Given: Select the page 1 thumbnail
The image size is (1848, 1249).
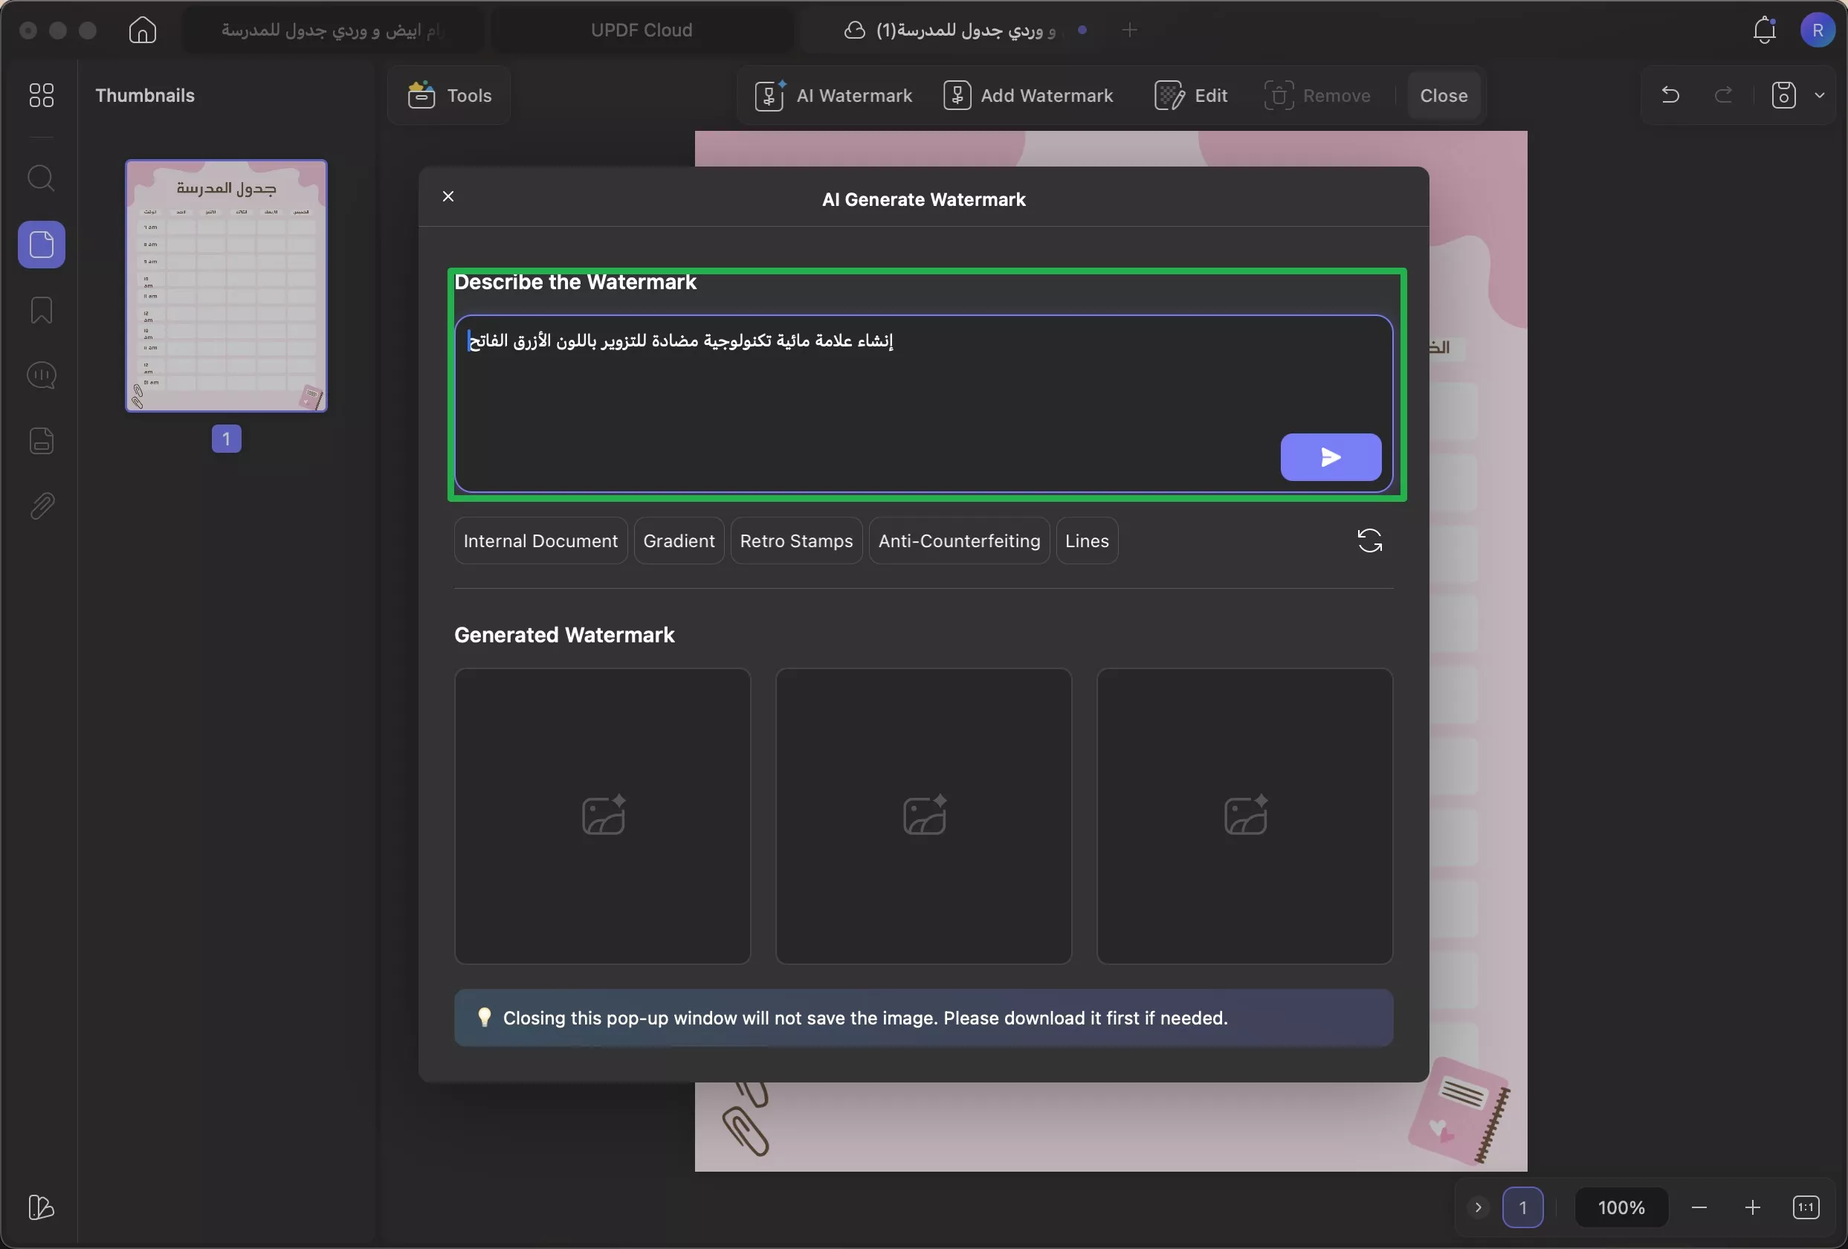Looking at the screenshot, I should pos(226,286).
